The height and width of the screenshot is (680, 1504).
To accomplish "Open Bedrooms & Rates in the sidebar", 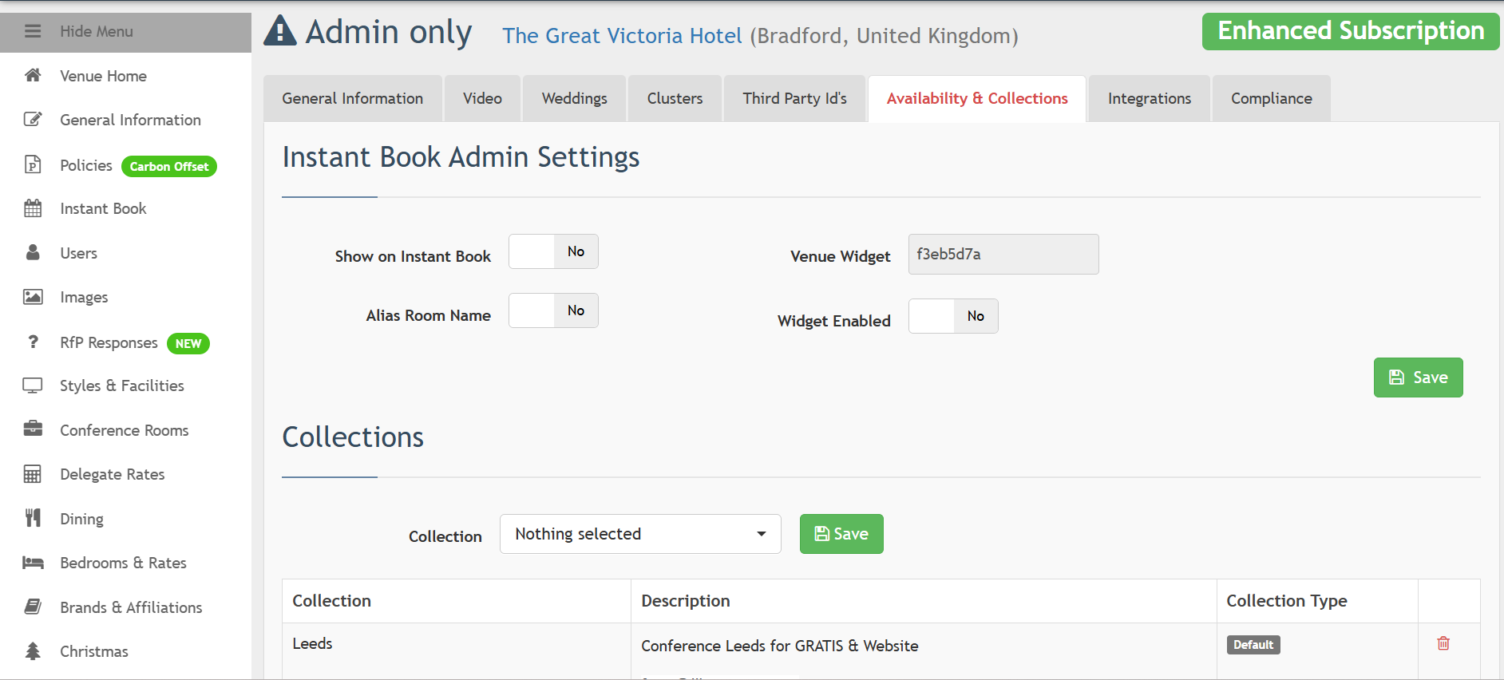I will coord(124,563).
